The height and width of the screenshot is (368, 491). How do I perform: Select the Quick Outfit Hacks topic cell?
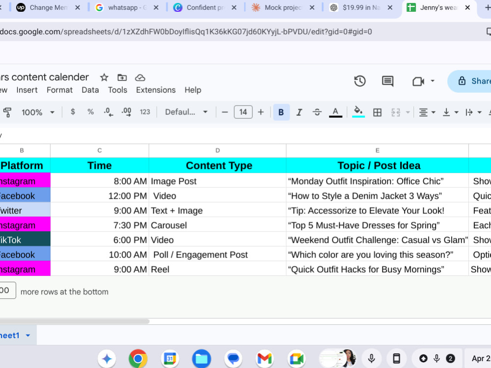coord(377,269)
